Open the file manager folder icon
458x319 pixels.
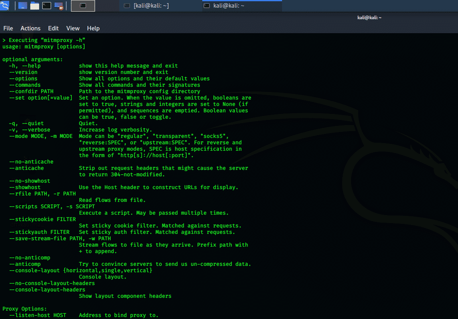pyautogui.click(x=35, y=6)
